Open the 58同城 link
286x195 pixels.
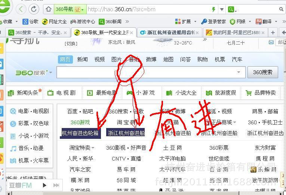126,180
